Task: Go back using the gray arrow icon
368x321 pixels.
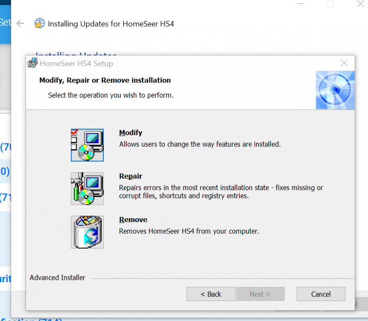Action: tap(20, 24)
